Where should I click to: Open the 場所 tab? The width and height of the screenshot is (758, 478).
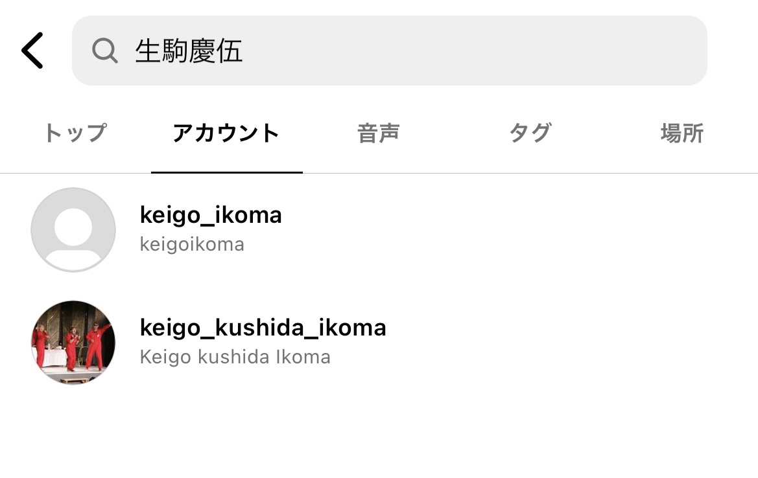[682, 133]
